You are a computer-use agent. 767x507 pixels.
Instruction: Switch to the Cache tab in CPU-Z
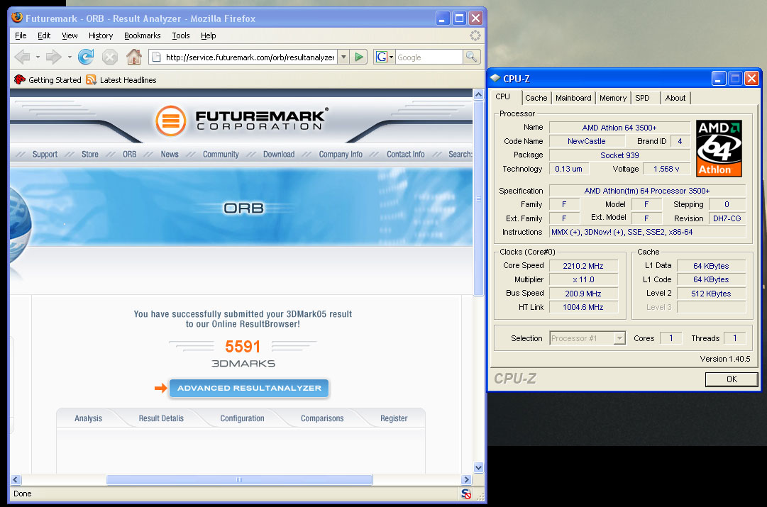(536, 98)
